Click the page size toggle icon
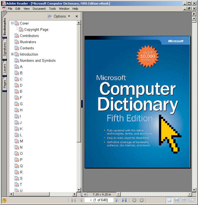The height and width of the screenshot is (205, 198). click(85, 194)
